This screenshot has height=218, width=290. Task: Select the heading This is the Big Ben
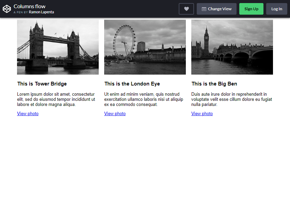tap(214, 83)
